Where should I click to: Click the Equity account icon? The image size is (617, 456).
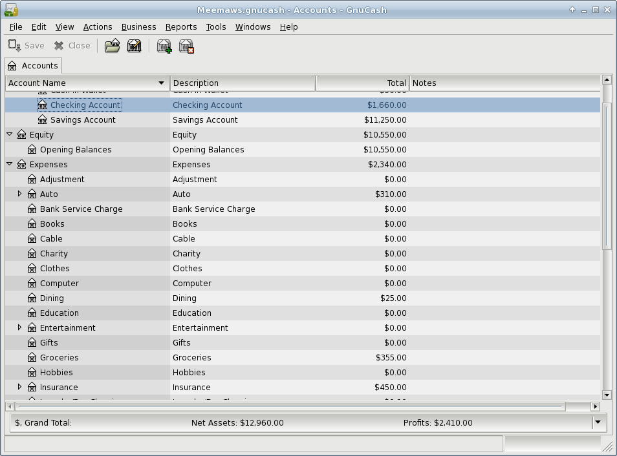click(21, 135)
